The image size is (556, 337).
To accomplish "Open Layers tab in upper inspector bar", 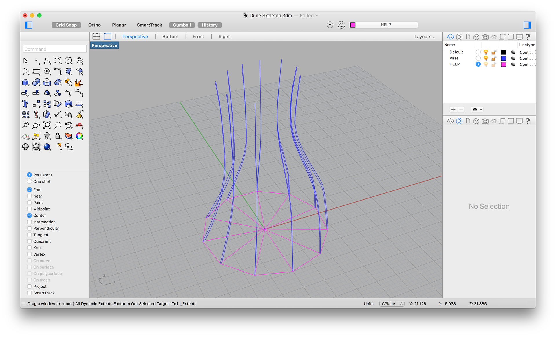I will pos(451,37).
